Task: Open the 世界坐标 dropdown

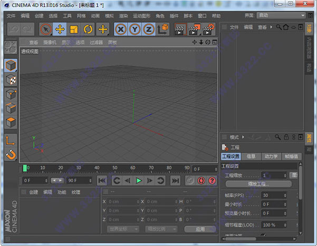Action: coord(123,229)
